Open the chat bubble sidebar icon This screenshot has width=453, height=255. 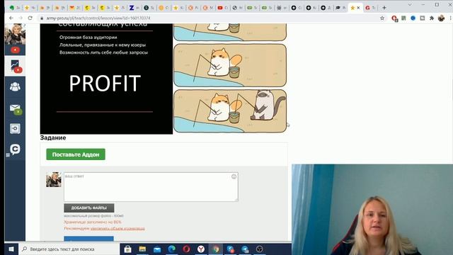click(x=15, y=149)
